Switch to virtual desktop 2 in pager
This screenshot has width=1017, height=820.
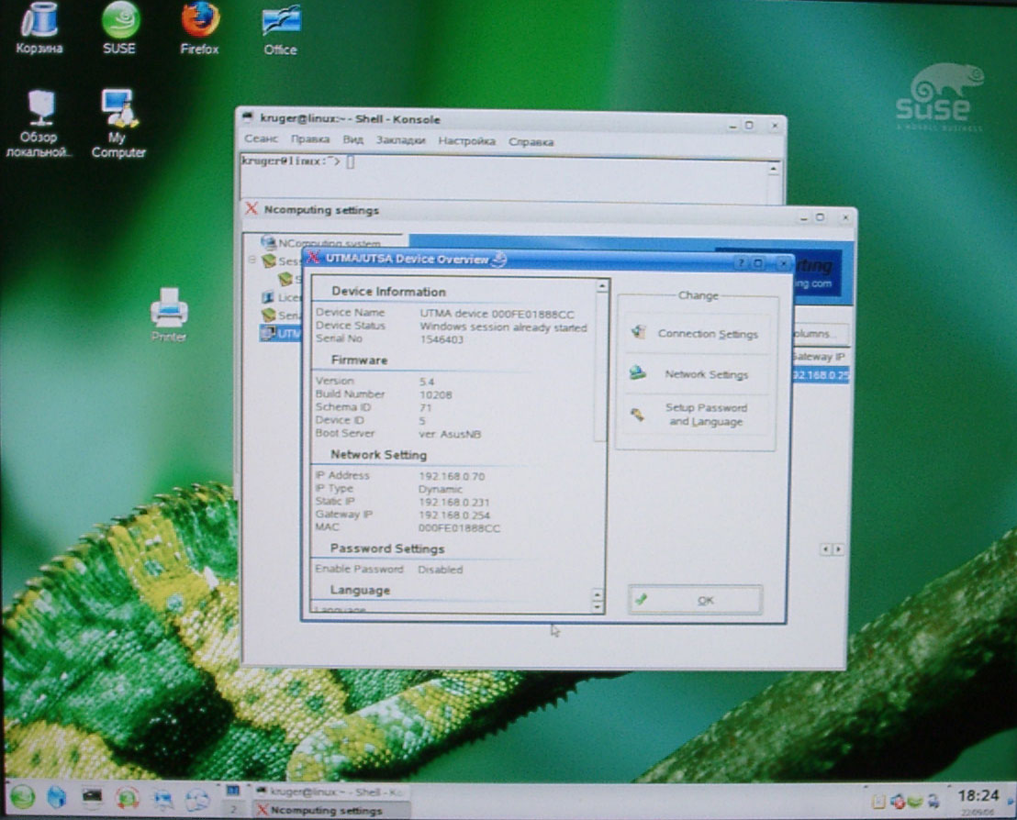(233, 809)
